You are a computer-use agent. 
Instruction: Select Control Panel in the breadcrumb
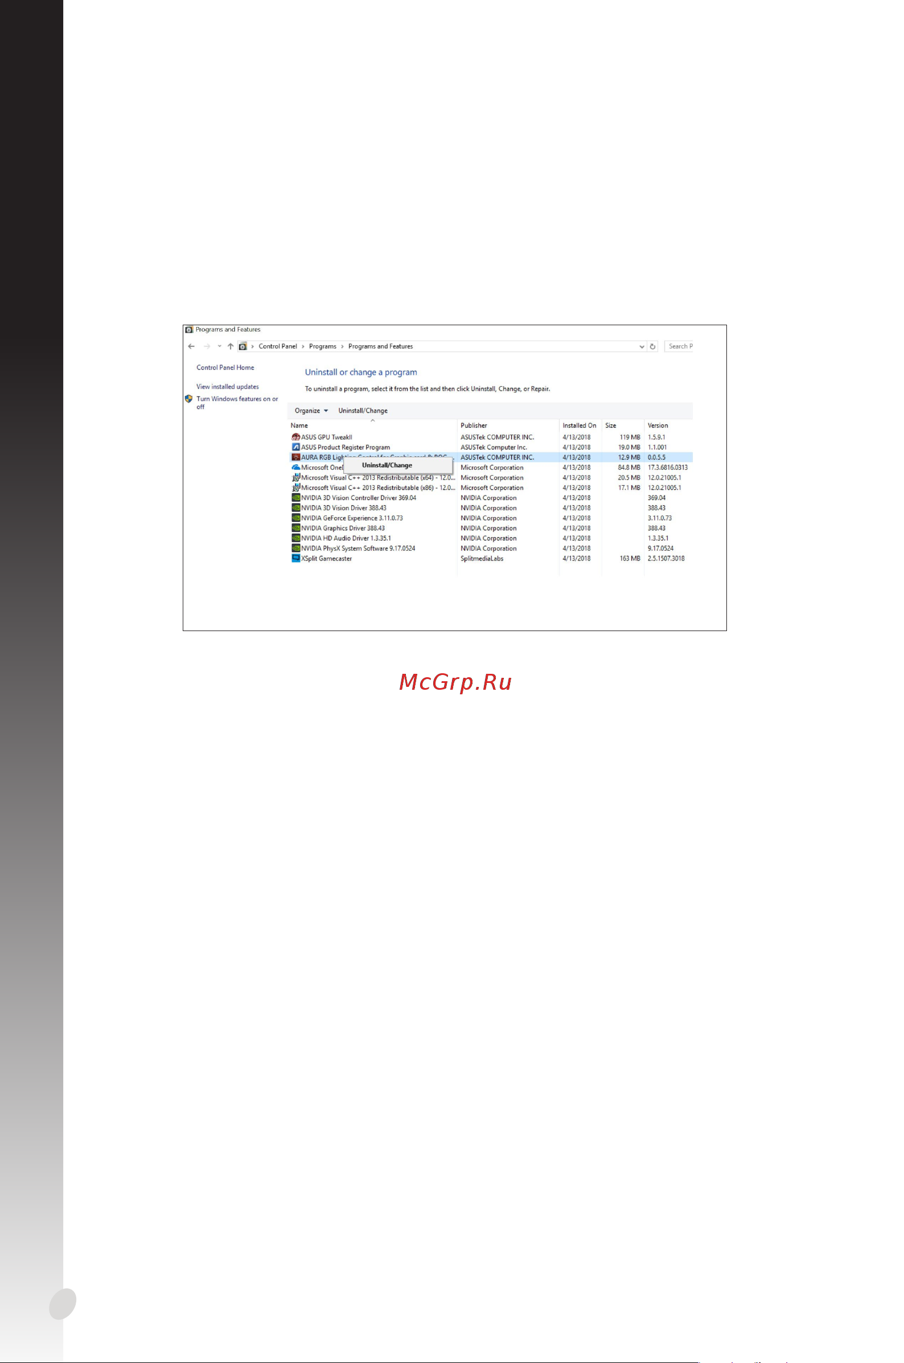(x=278, y=347)
